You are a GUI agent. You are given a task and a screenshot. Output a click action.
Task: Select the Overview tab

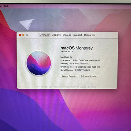click(44, 35)
